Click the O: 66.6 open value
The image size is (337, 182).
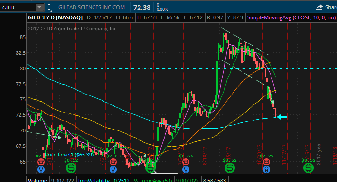(124, 17)
